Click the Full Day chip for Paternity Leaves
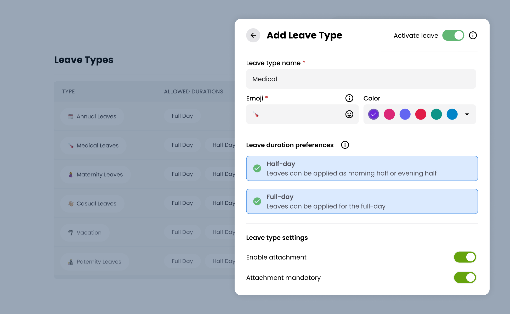This screenshot has width=510, height=314. (x=182, y=261)
